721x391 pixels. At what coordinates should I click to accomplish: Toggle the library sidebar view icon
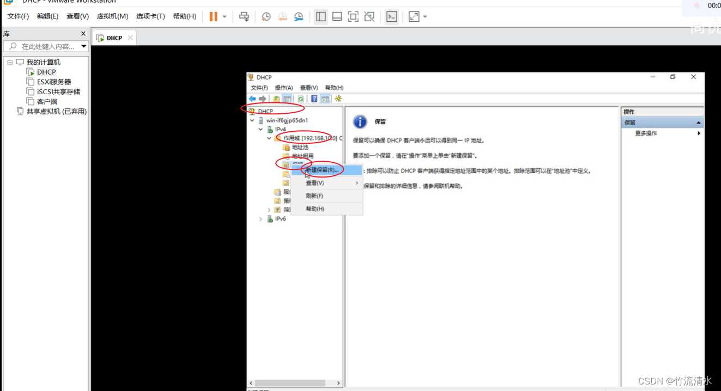[321, 16]
